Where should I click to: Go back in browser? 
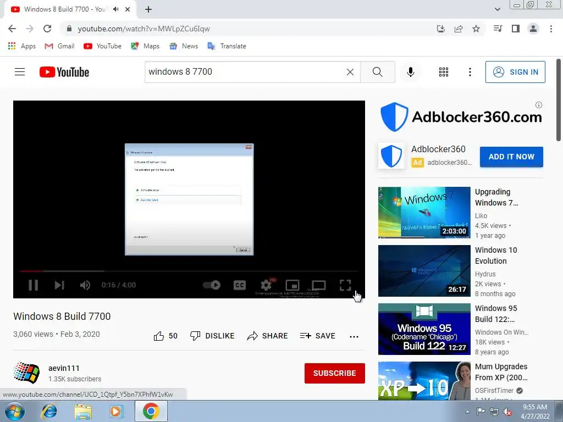coord(12,29)
